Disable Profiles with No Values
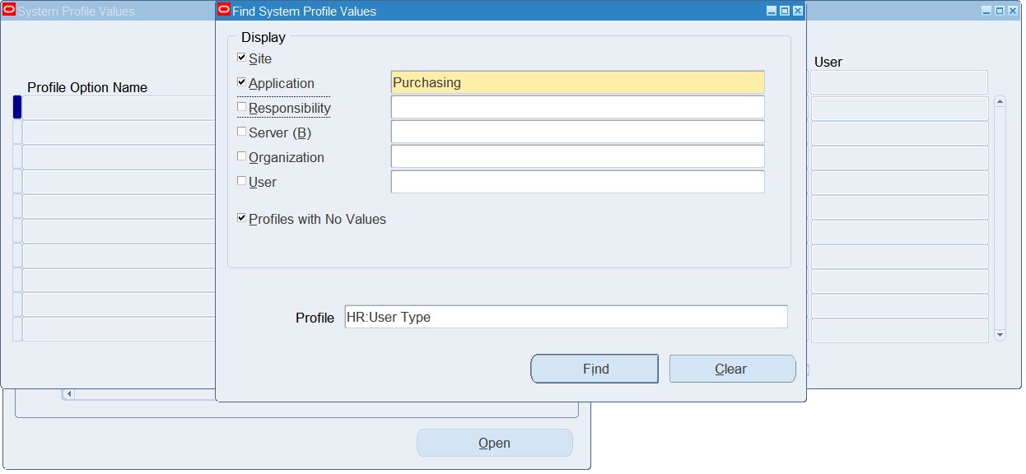This screenshot has width=1026, height=474. click(241, 217)
